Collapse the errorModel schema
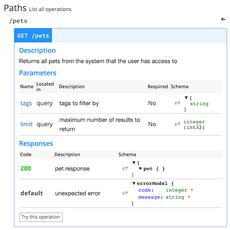This screenshot has width=230, height=230. pyautogui.click(x=134, y=183)
